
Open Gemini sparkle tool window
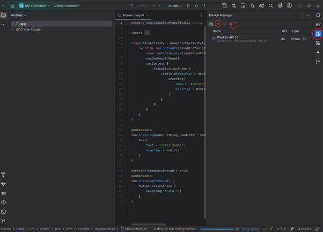click(x=318, y=52)
